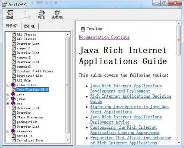
Task: Select the javax label in the tree
Action: click(21, 99)
